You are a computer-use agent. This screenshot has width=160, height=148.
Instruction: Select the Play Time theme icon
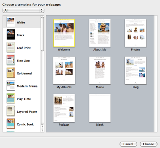[11, 98]
